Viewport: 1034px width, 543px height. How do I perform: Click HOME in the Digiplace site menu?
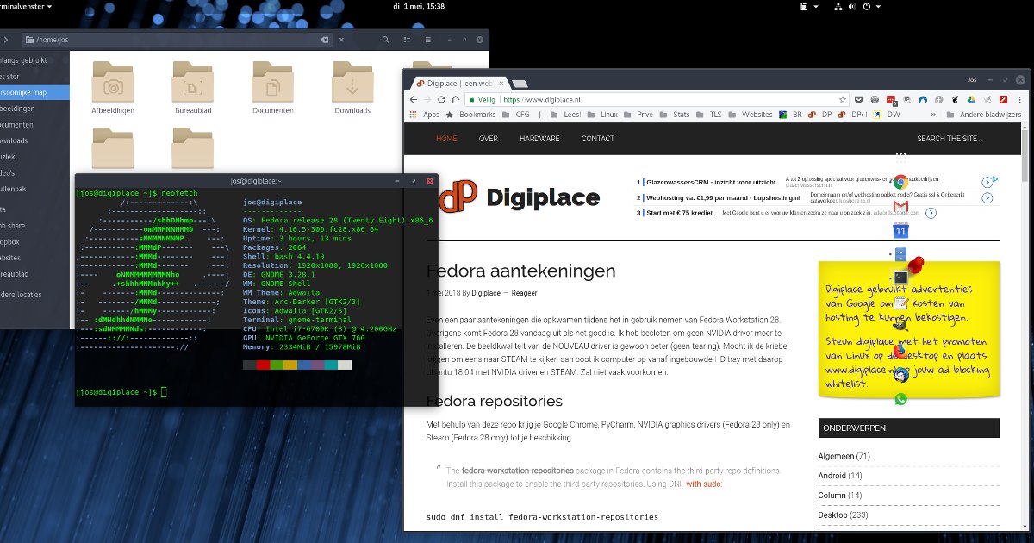[446, 139]
